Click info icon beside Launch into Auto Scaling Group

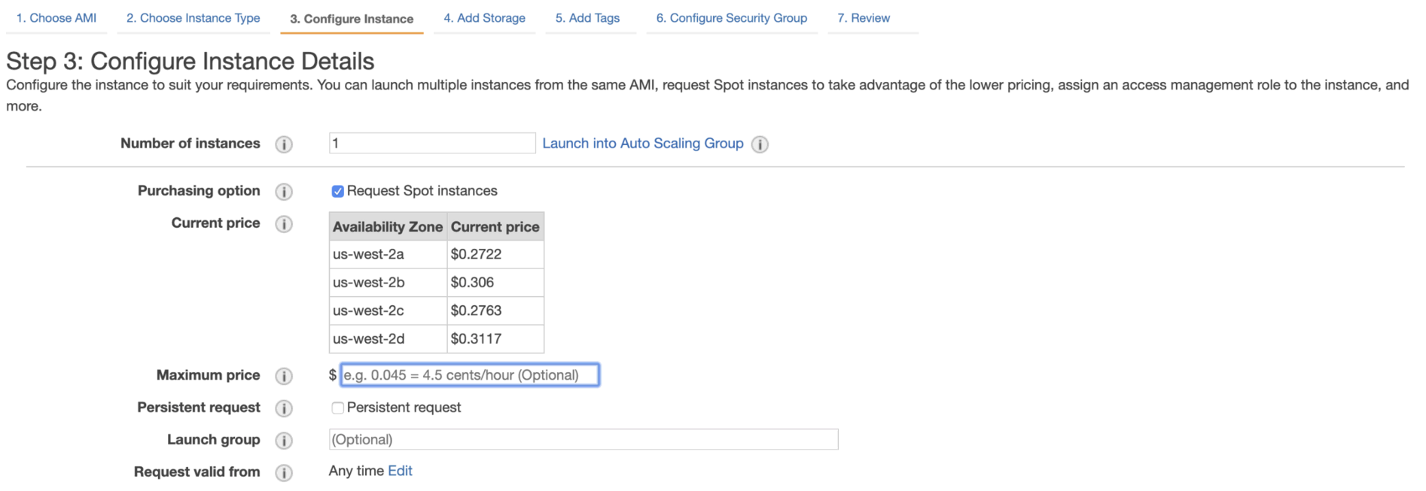760,144
